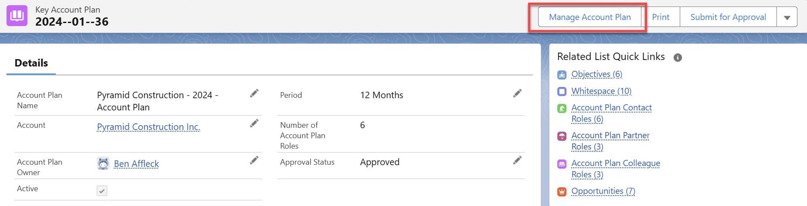This screenshot has height=206, width=807.
Task: Open Ben Affleck owner link
Action: (136, 164)
